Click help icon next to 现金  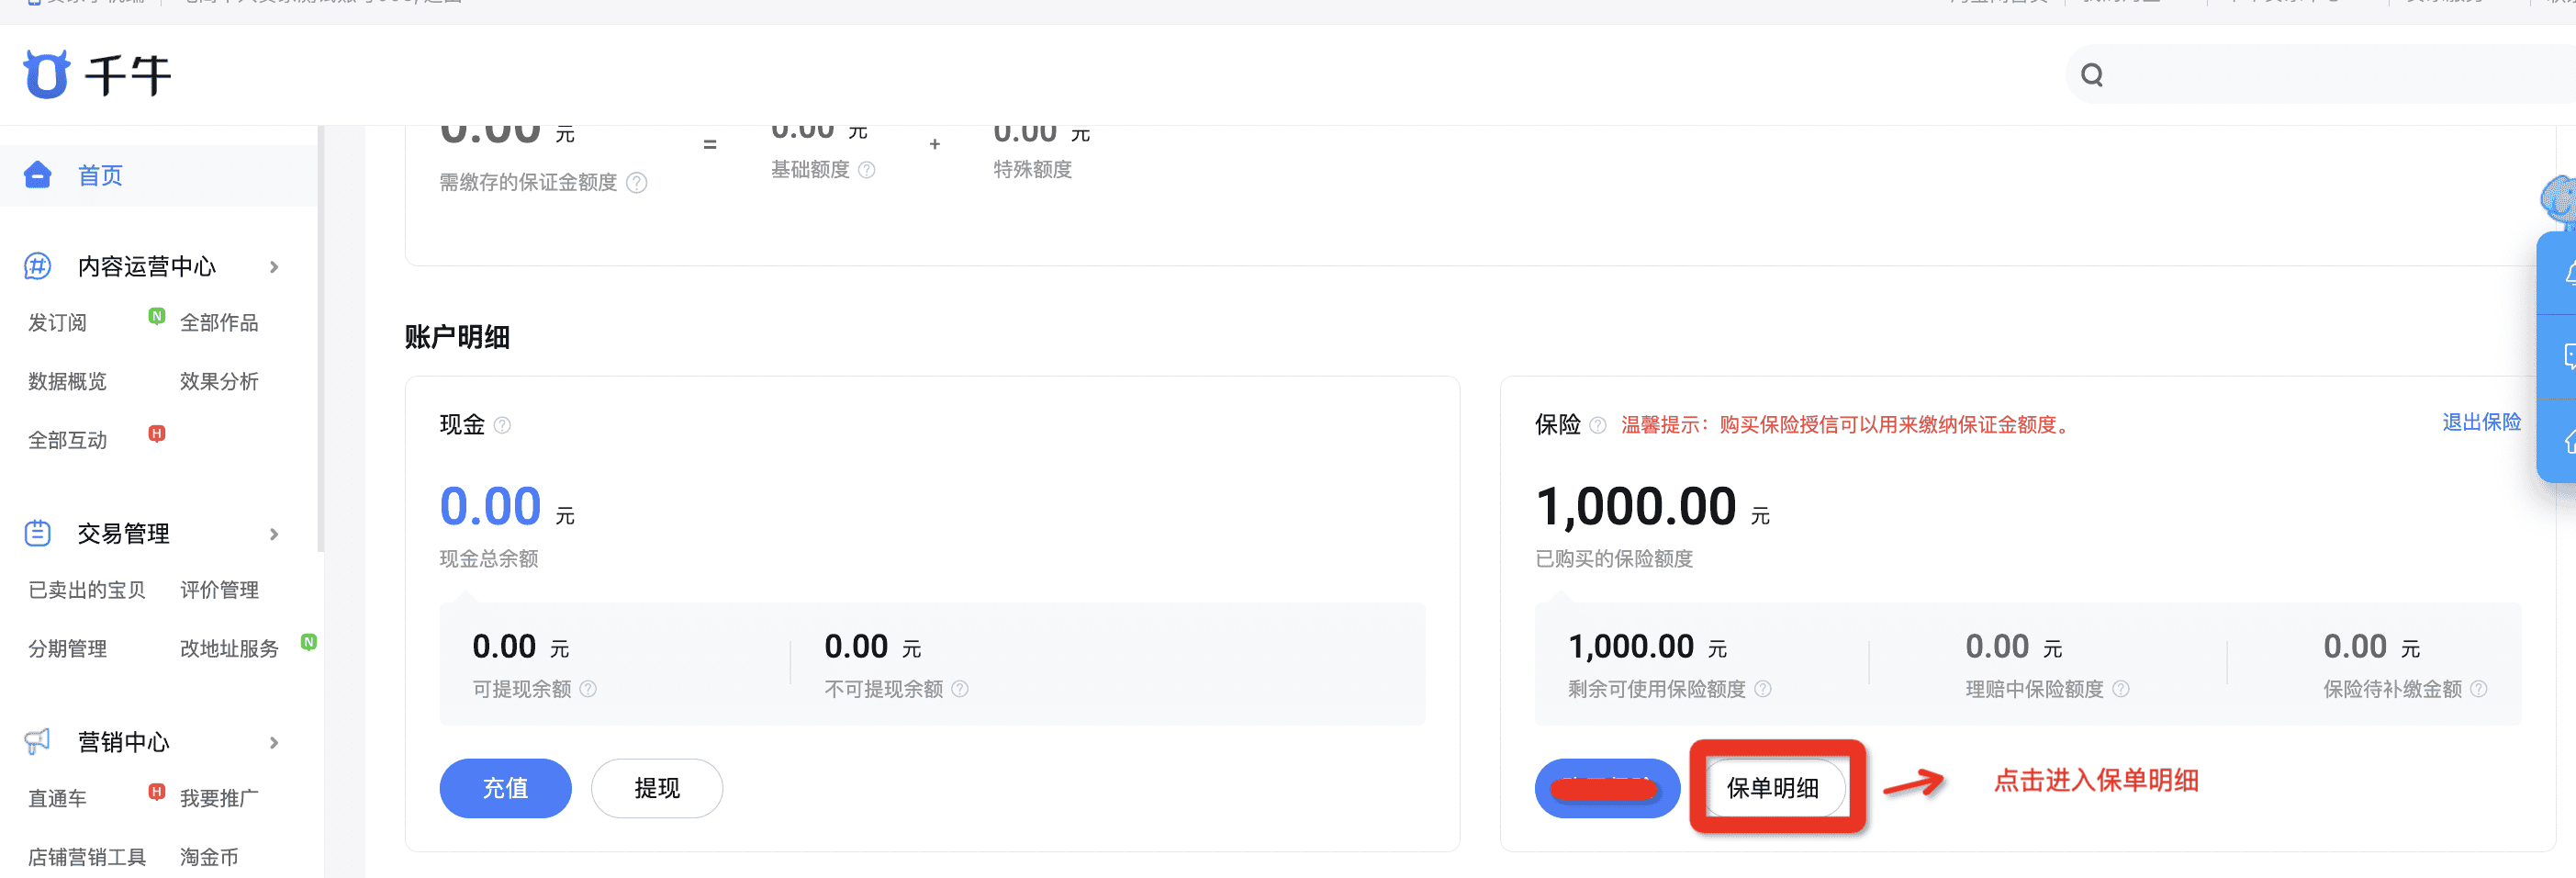(x=503, y=425)
